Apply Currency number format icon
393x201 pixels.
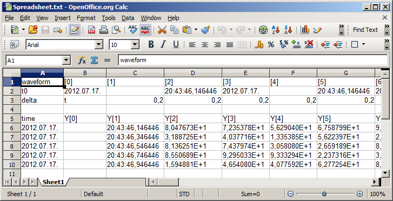259,45
